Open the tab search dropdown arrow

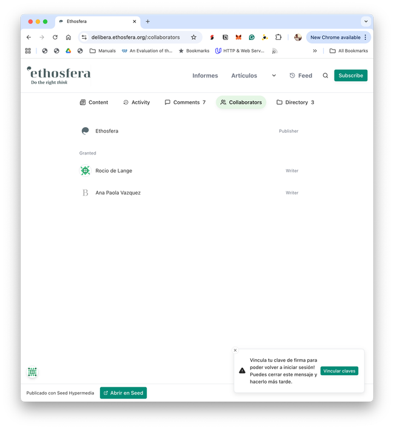pyautogui.click(x=366, y=21)
